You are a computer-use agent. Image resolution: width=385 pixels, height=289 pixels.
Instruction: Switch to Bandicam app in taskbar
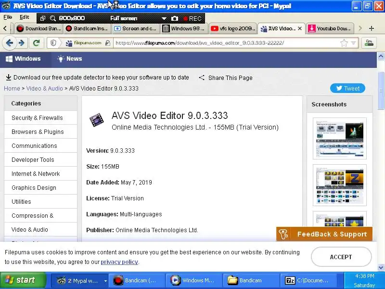[x=137, y=280]
